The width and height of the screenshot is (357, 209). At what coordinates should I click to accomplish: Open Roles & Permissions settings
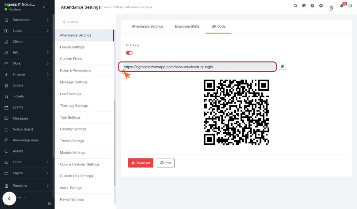pos(84,70)
